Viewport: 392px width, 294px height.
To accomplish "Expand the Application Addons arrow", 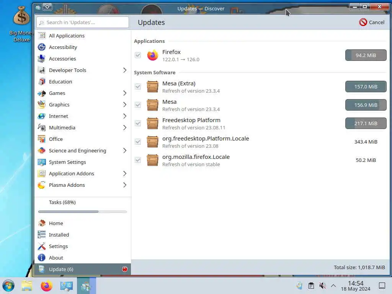I will pyautogui.click(x=125, y=174).
